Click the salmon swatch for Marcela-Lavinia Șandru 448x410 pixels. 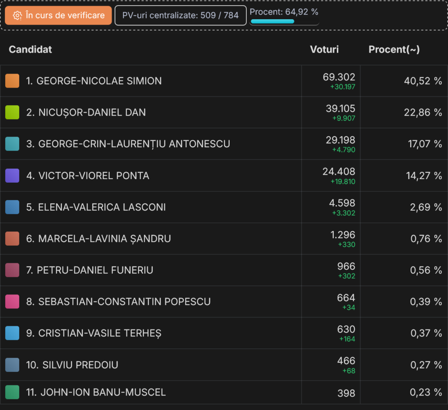pos(12,239)
